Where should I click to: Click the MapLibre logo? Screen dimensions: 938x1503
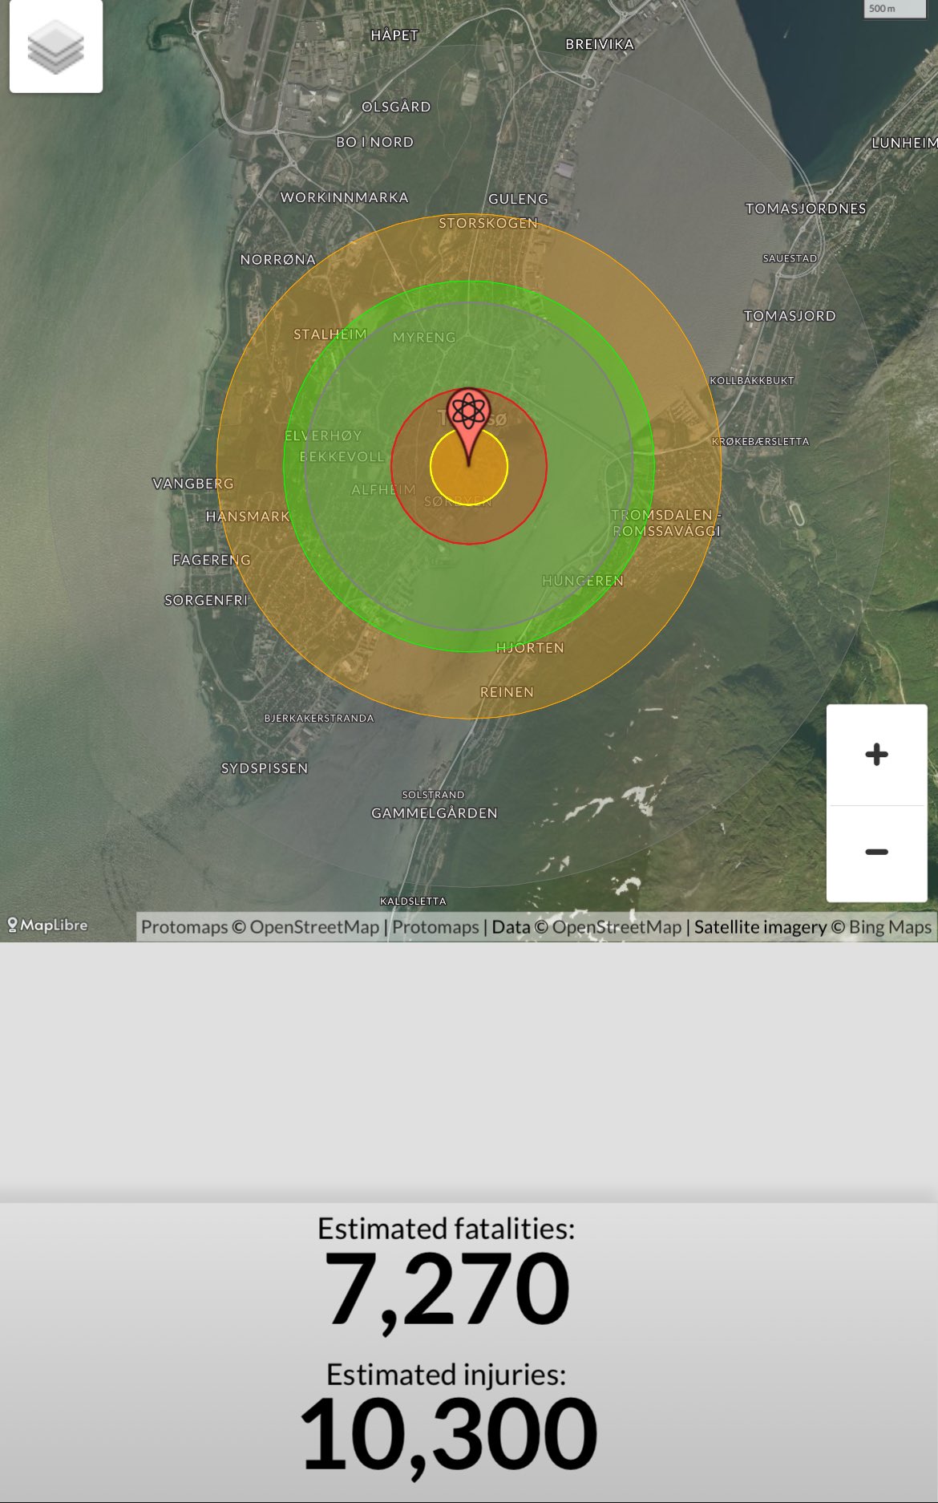pos(48,925)
